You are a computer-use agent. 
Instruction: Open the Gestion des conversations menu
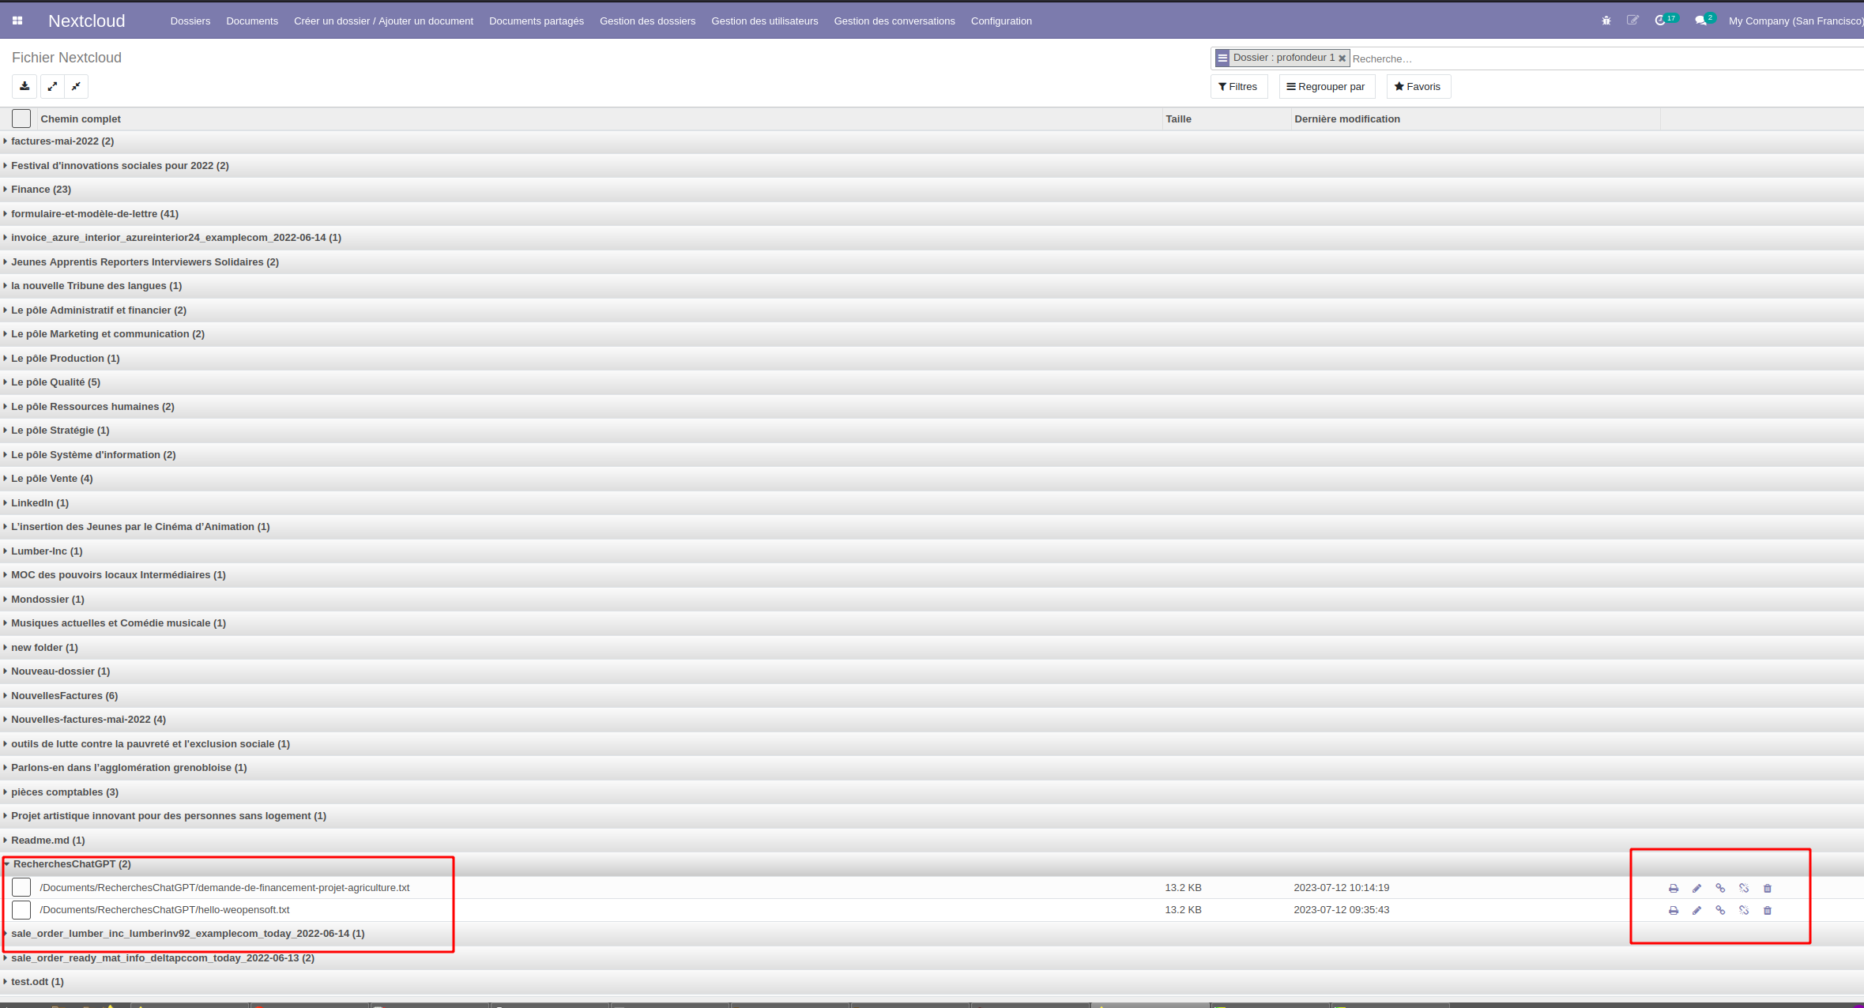pyautogui.click(x=894, y=21)
